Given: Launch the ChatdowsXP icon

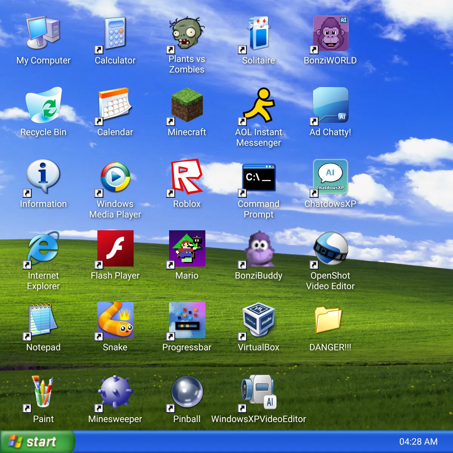Looking at the screenshot, I should (x=330, y=177).
